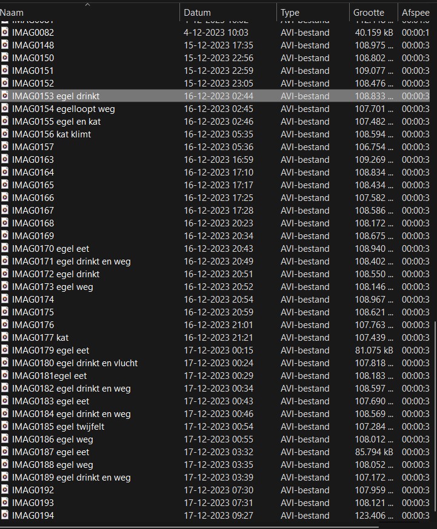
Task: Select the icon beside IMAG0155 egel en kat
Action: point(5,122)
